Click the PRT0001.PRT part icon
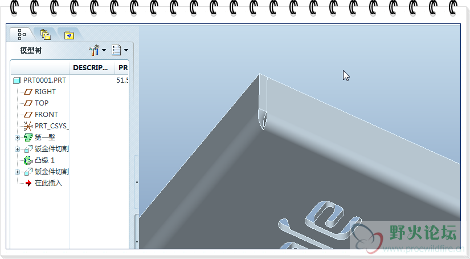The image size is (470, 259). [x=17, y=80]
